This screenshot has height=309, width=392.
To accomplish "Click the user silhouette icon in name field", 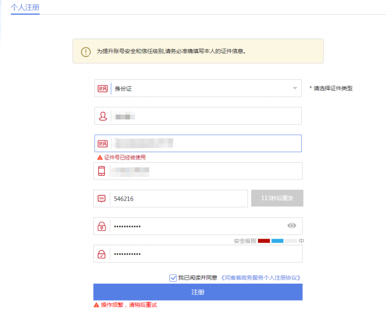I will tap(102, 116).
